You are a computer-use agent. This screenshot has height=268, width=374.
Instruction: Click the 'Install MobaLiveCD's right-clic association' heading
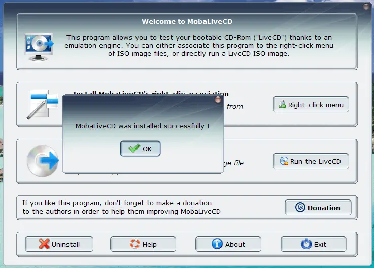151,93
